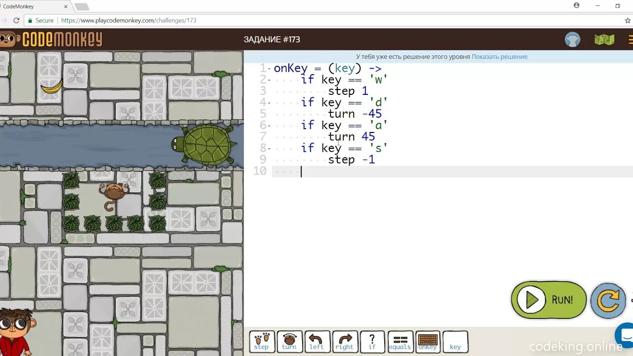Click the browser address bar URL
This screenshot has width=633, height=356.
click(129, 20)
